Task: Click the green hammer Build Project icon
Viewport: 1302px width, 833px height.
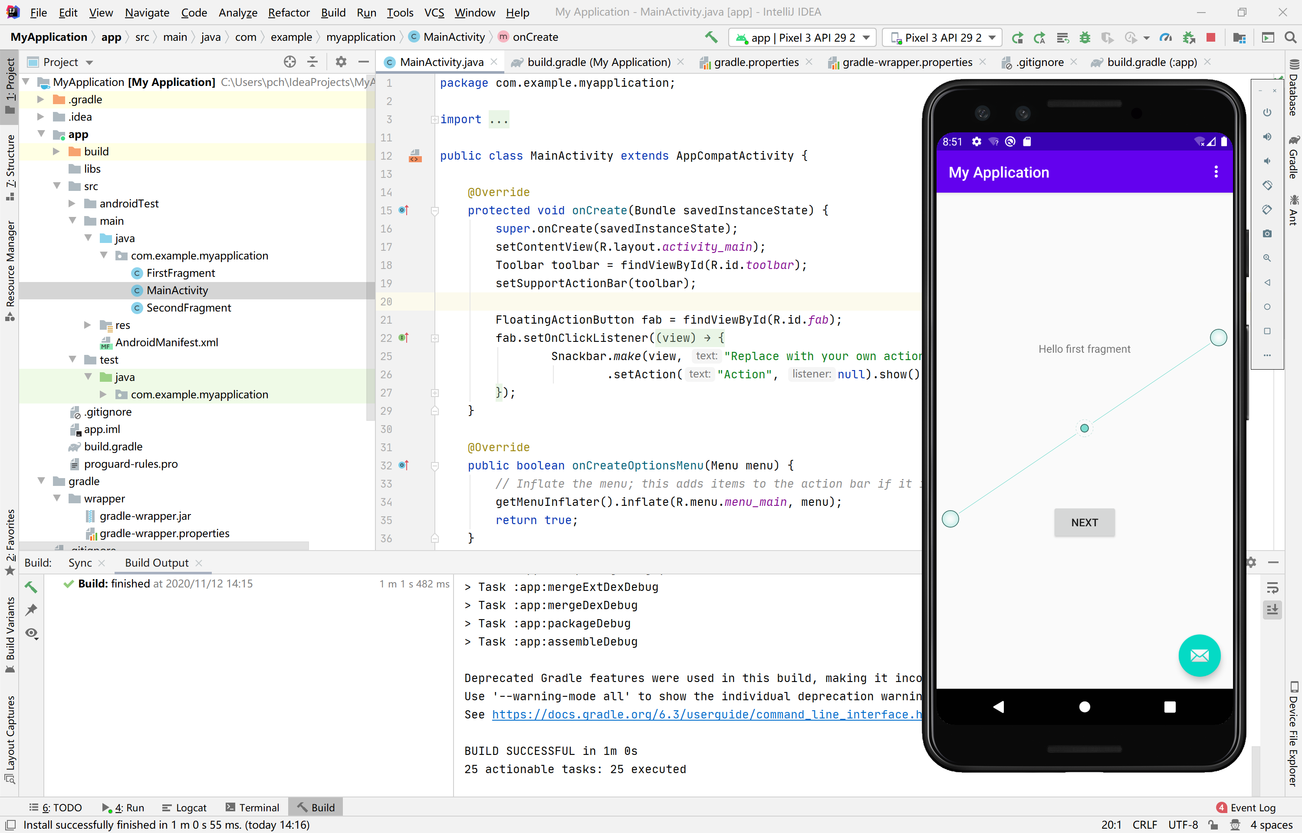Action: click(x=711, y=37)
